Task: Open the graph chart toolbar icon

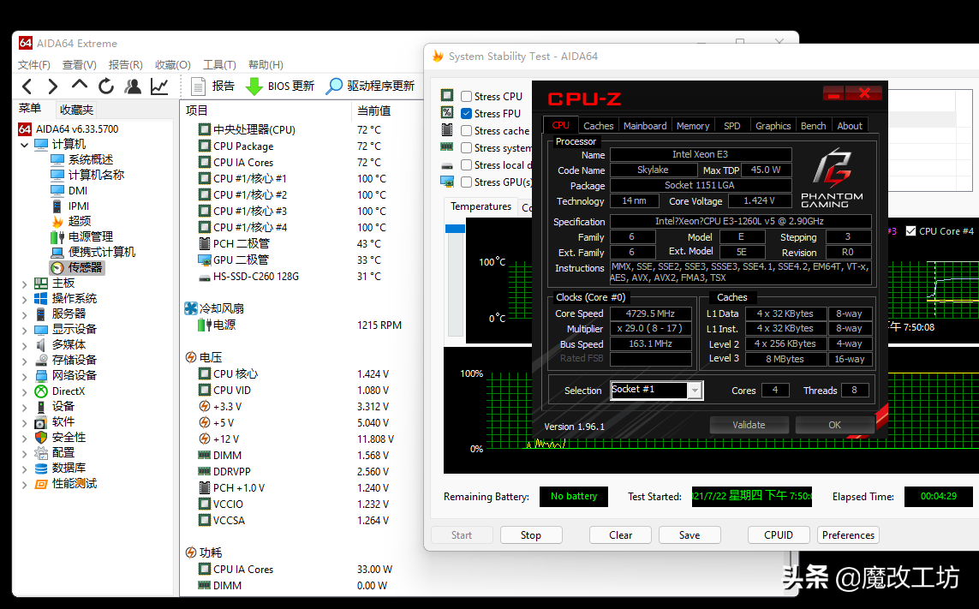Action: [x=159, y=87]
